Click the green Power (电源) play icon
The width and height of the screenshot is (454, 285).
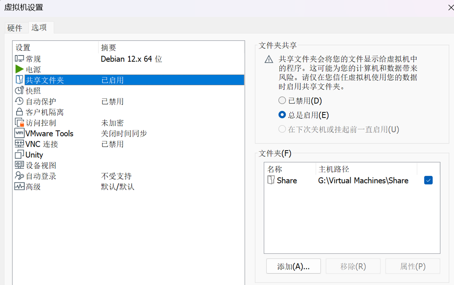click(19, 69)
